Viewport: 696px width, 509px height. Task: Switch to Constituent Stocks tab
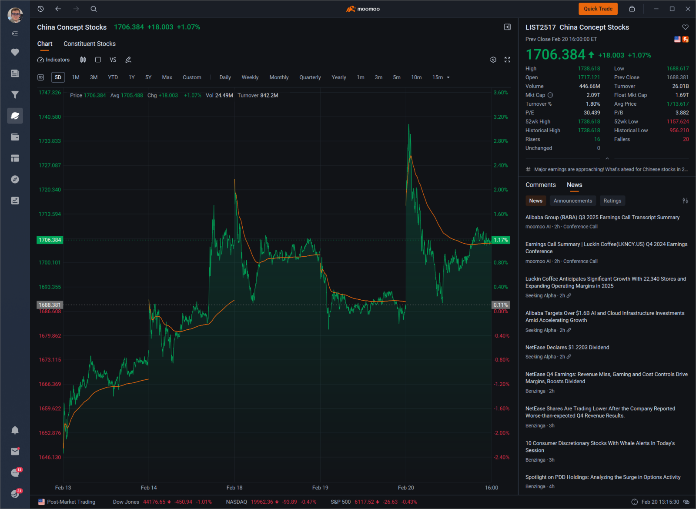coord(90,44)
